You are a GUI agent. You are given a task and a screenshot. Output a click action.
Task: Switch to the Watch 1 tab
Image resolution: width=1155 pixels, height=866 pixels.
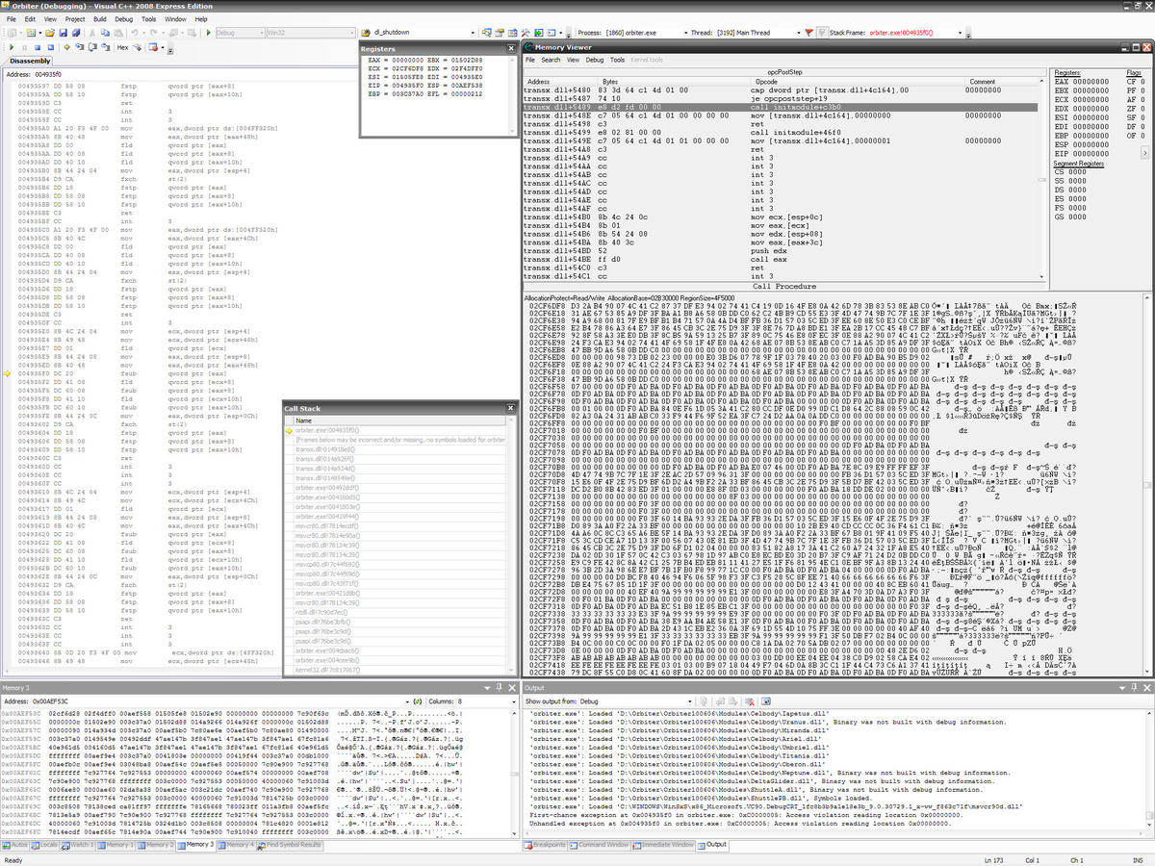click(x=80, y=845)
